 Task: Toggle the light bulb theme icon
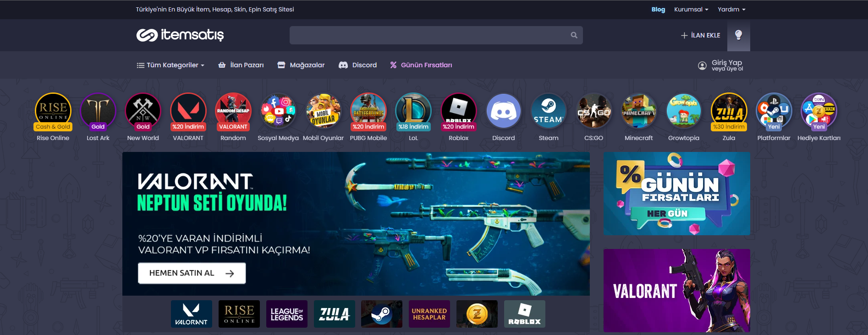pos(738,35)
